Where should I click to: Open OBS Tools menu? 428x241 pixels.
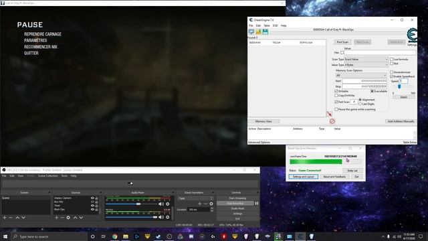(64, 175)
